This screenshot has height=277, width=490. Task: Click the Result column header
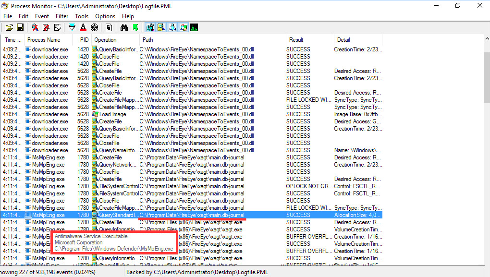point(296,40)
